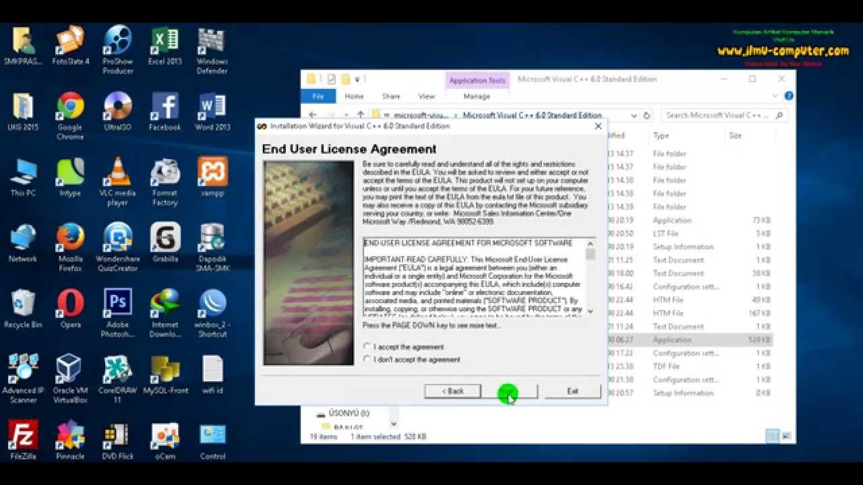Screen dimensions: 863x485
Task: Select the Application Tools contextual tab
Action: coord(477,81)
